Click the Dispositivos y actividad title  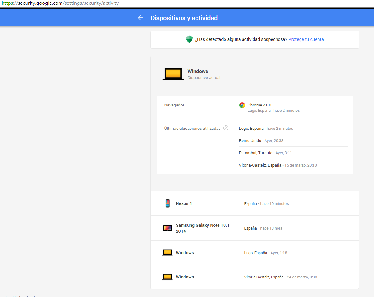pos(184,18)
